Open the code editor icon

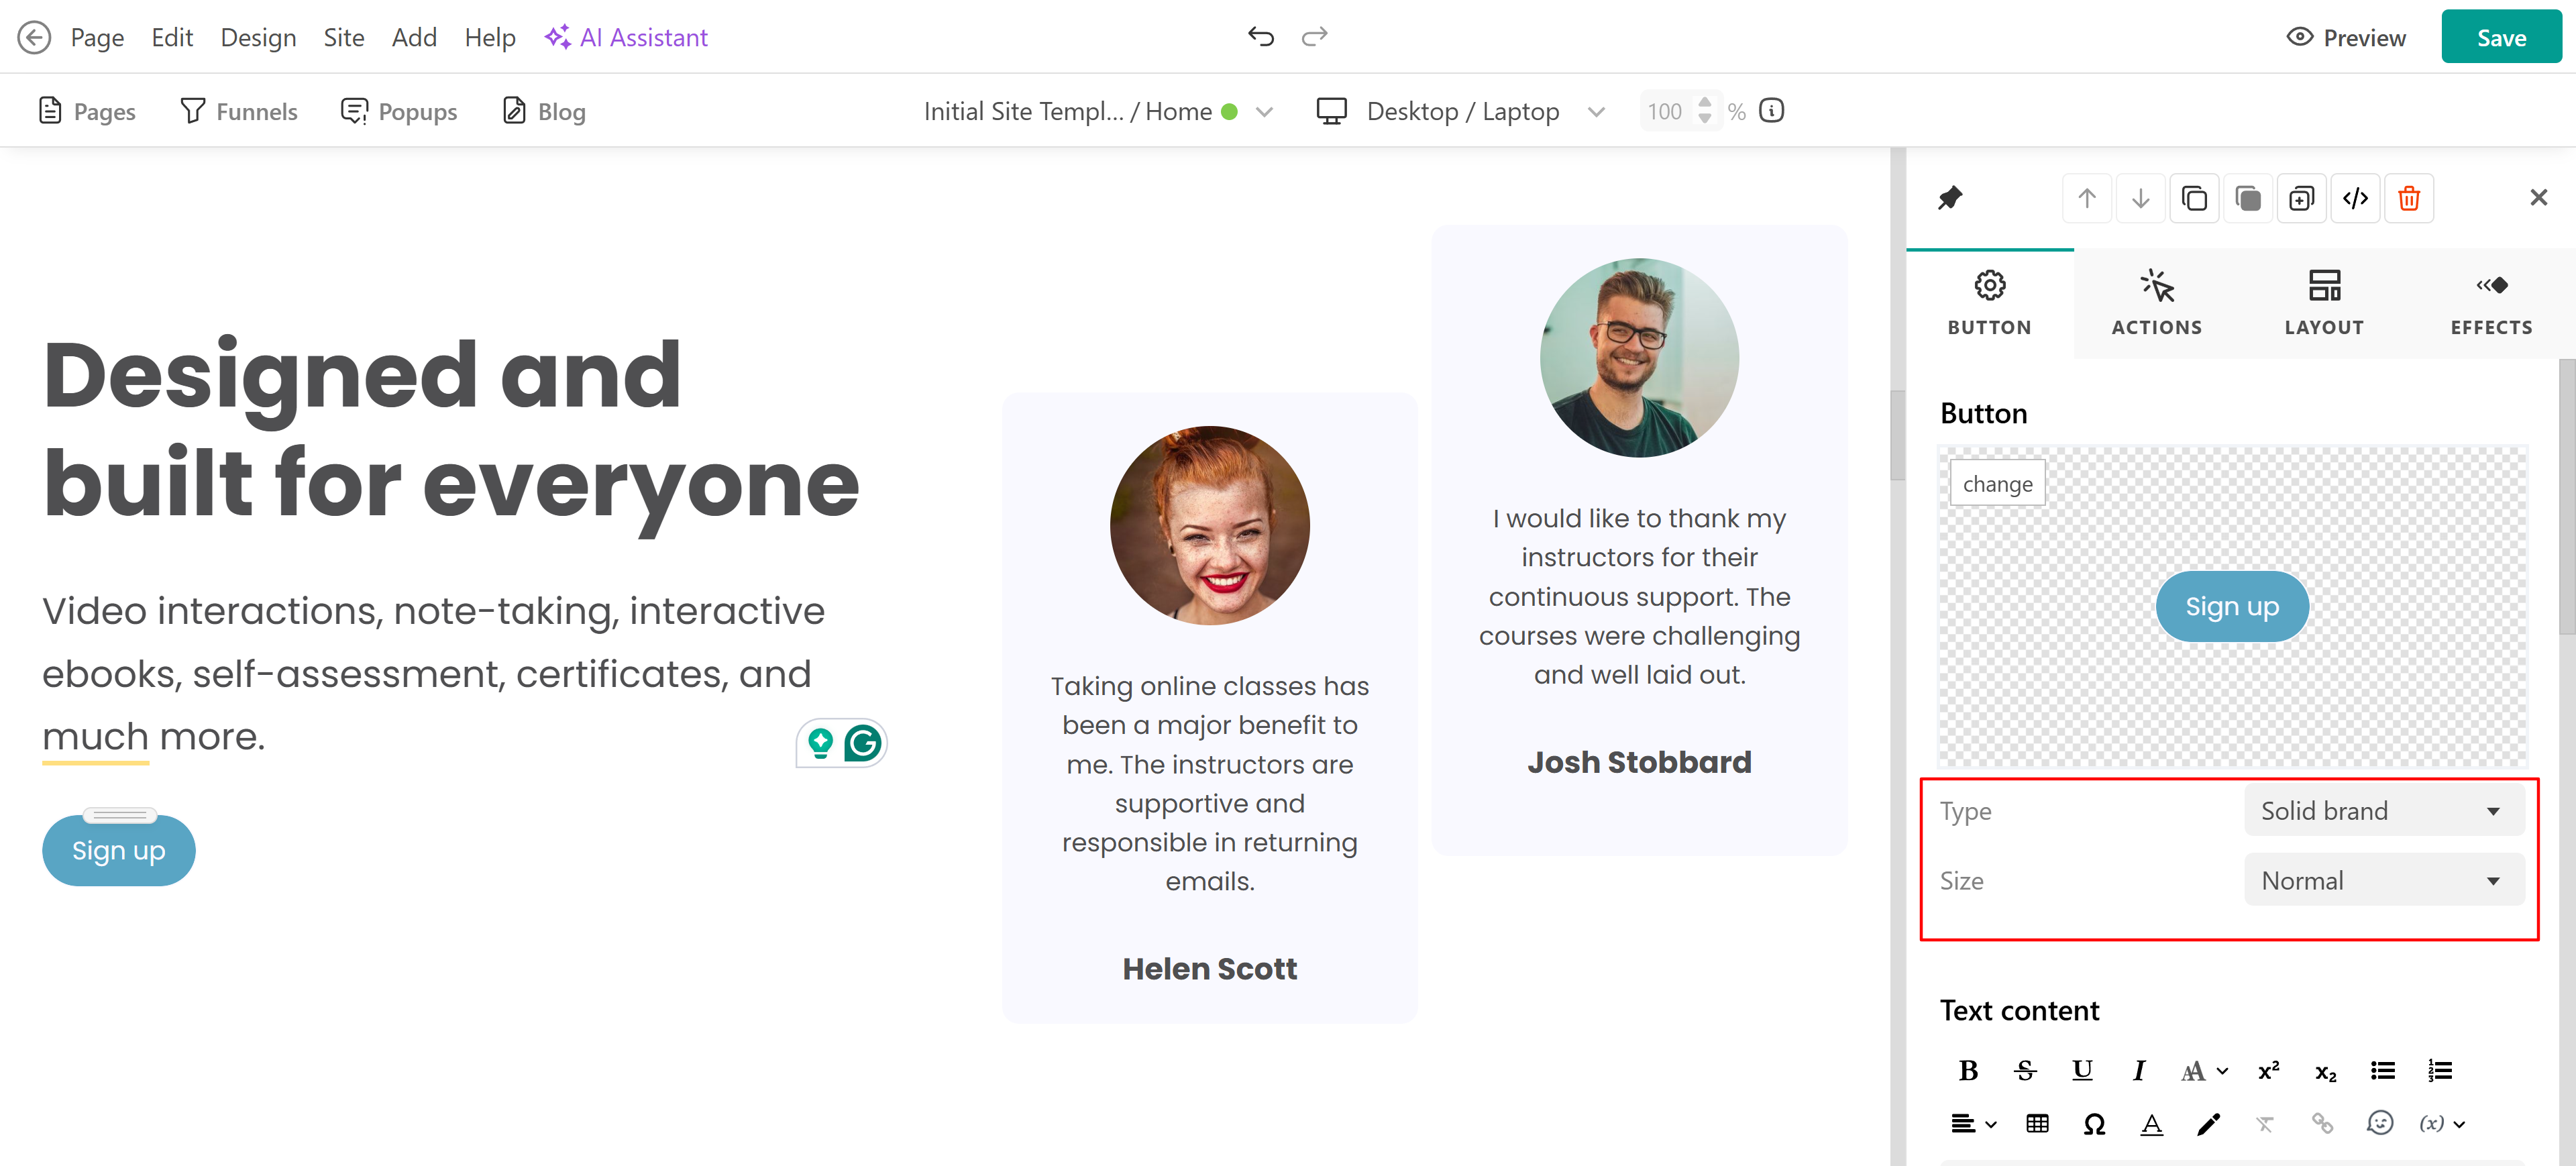tap(2354, 198)
